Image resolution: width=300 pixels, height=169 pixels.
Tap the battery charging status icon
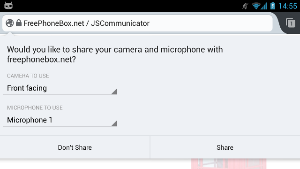click(273, 6)
